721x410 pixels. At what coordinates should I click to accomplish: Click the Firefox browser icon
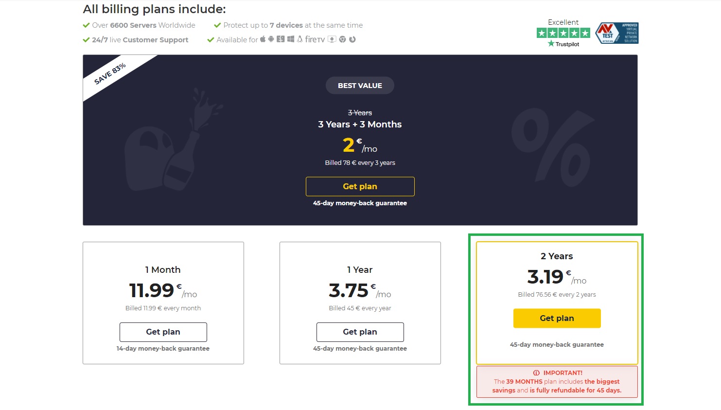coord(352,39)
